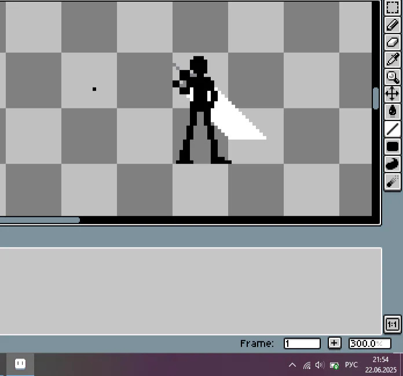Select the Zoom magnifier tool
Screen dimensions: 403x376
393,77
